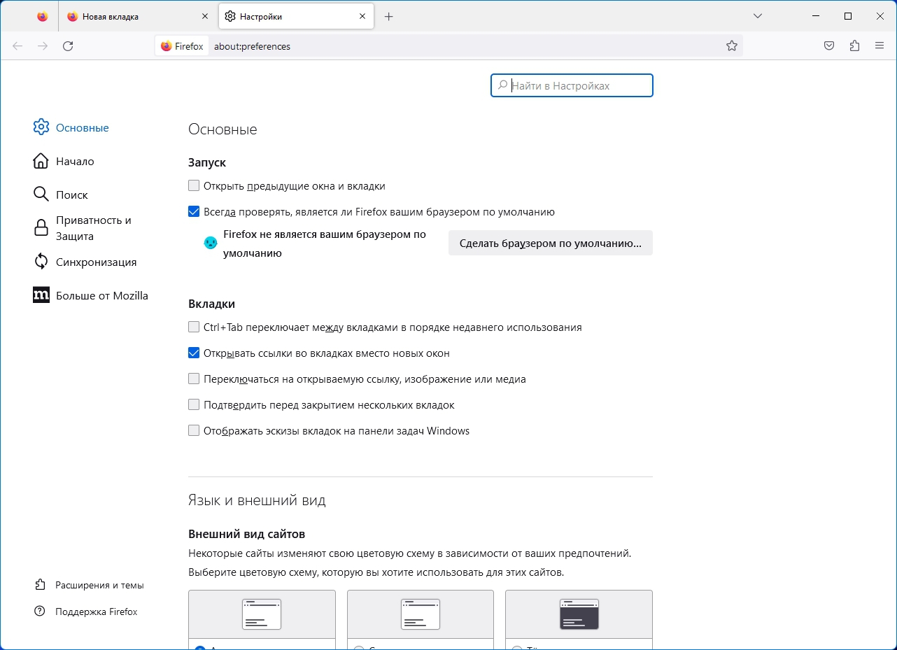Go back one page

click(x=17, y=46)
